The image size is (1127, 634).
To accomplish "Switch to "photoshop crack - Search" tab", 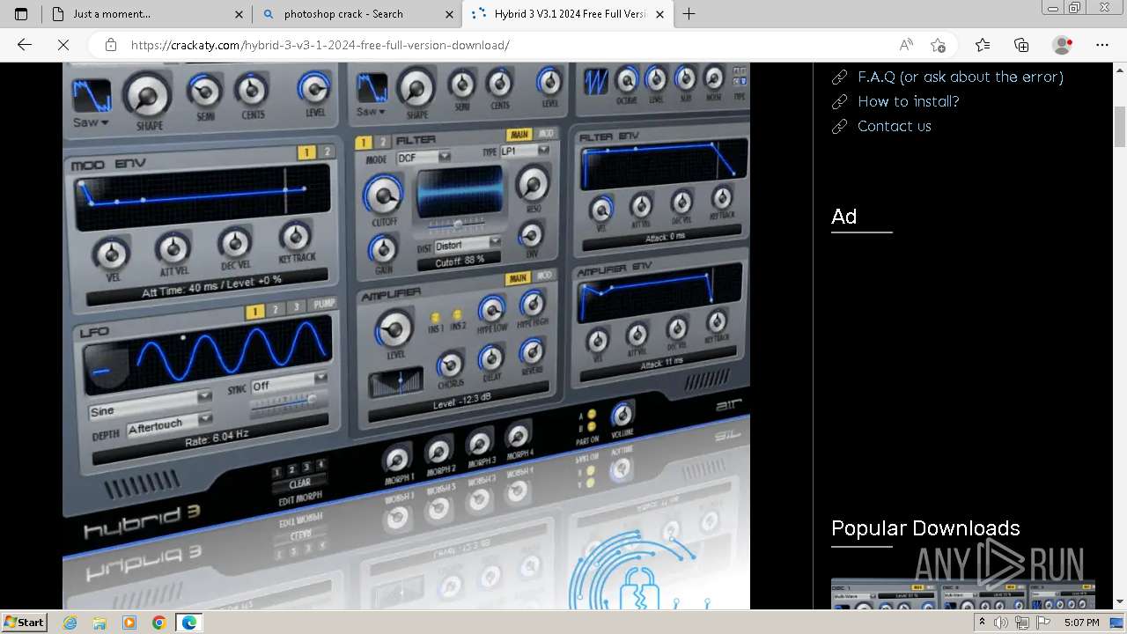I will point(357,14).
